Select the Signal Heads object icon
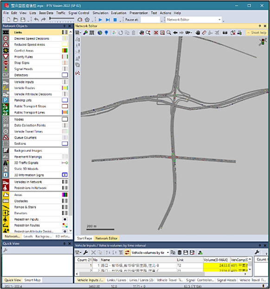Screen dimensions: 270x289 point(6,69)
